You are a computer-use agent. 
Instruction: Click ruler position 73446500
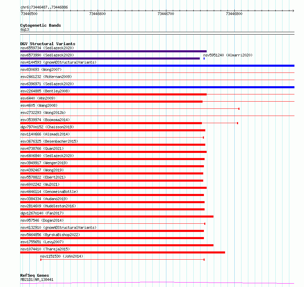coord(29,14)
